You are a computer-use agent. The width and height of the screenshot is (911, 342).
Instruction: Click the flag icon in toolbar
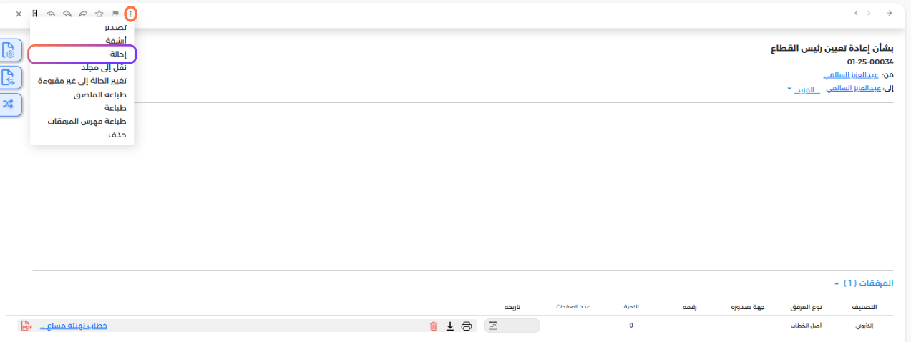[x=115, y=14]
